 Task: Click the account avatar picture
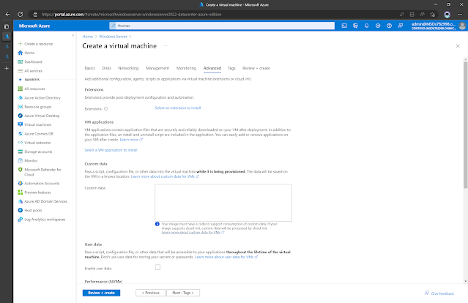[462, 26]
